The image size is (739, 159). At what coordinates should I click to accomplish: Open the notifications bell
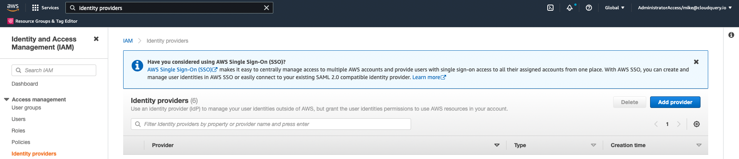[570, 8]
